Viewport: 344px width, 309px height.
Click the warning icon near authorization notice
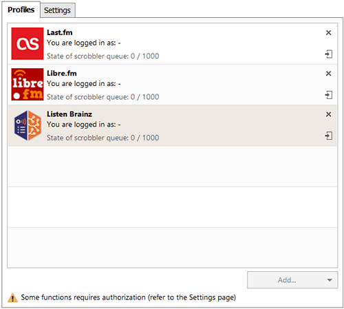(x=12, y=298)
